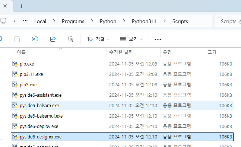
Task: Expand the chevron after the monitor icon
Action: click(15, 21)
